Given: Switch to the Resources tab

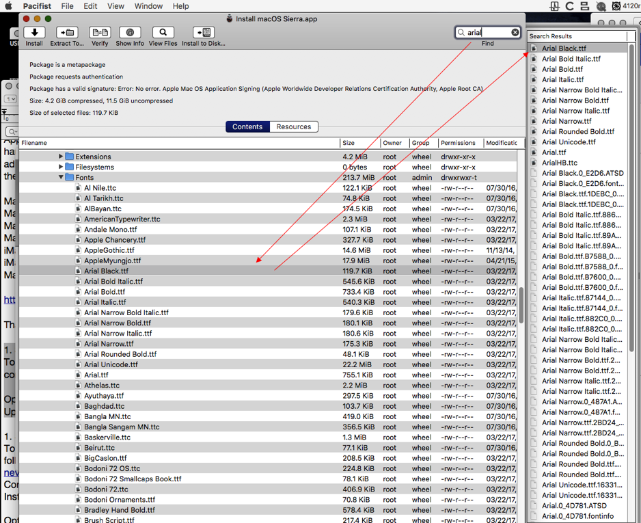Looking at the screenshot, I should click(294, 126).
